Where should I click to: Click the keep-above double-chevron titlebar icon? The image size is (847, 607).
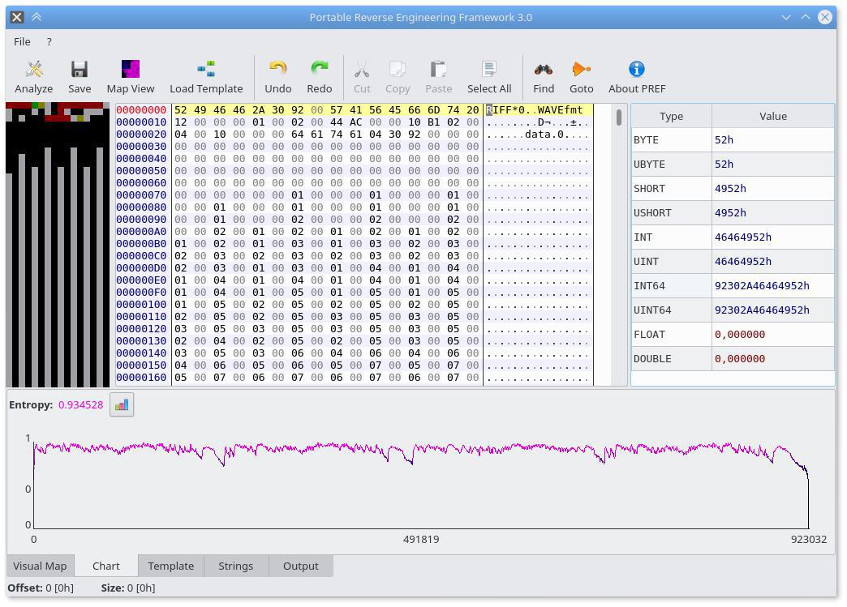pos(37,17)
